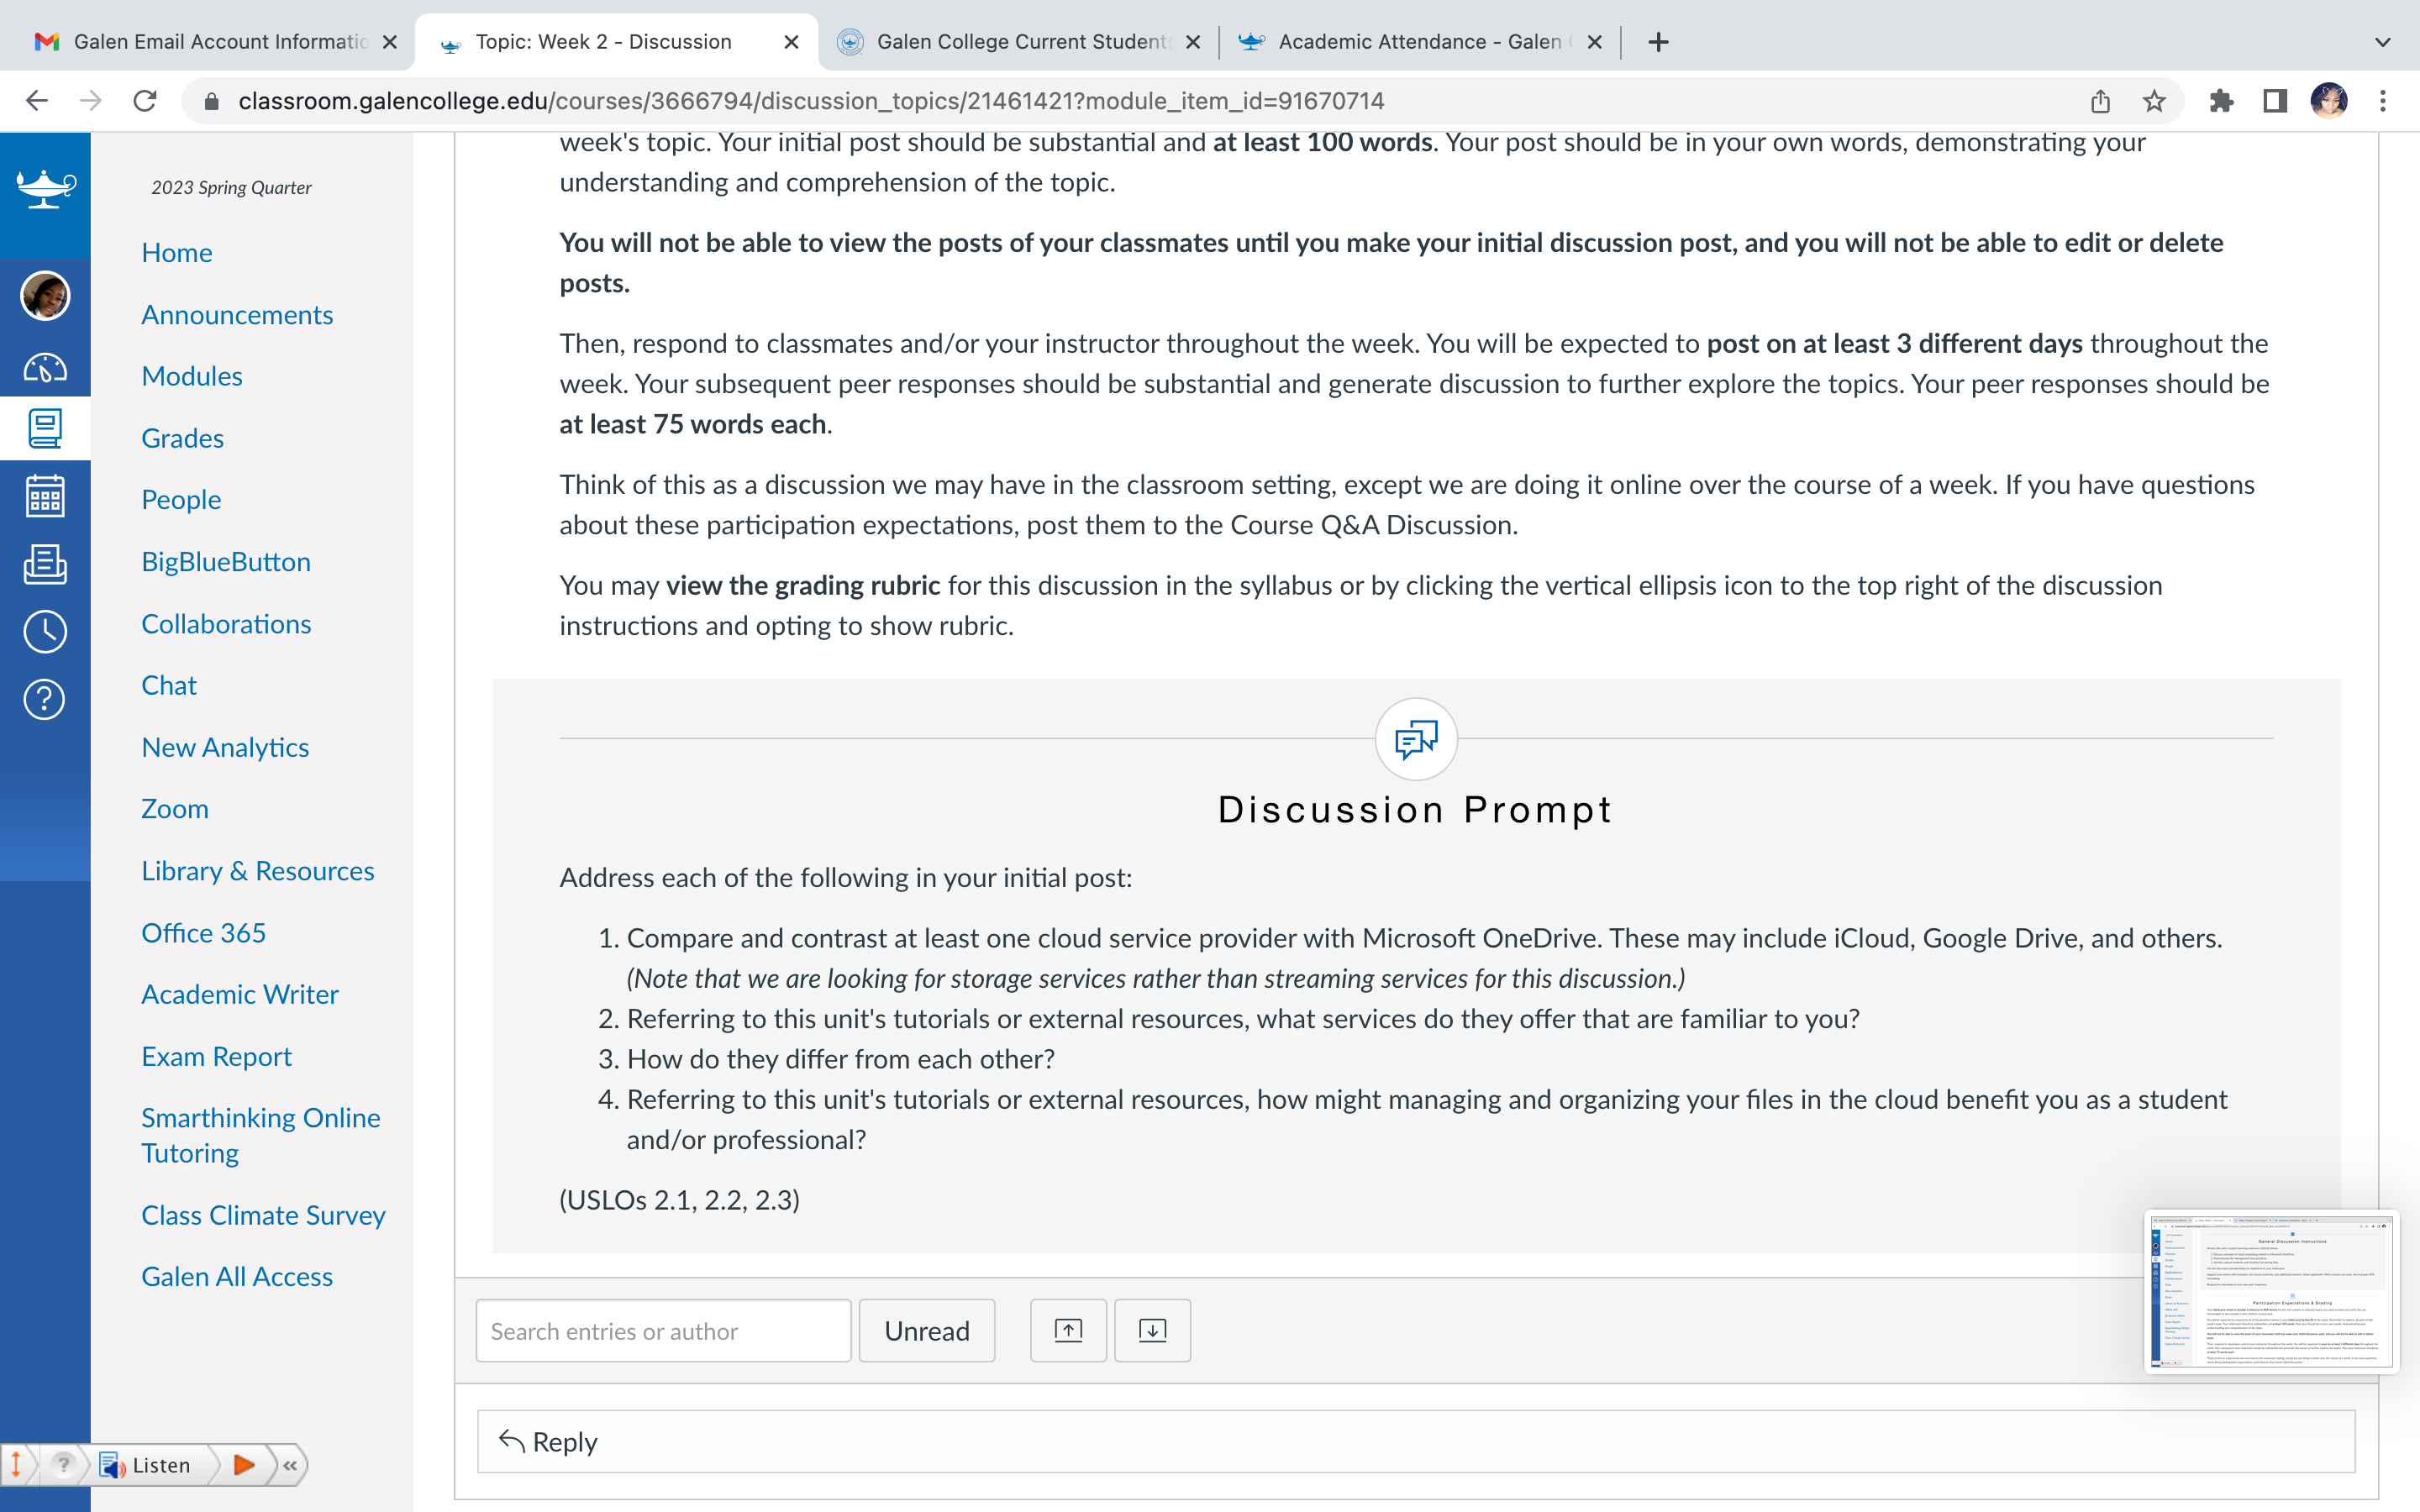Open the screenshot preview thumbnail
Image resolution: width=2420 pixels, height=1512 pixels.
[x=2271, y=1292]
